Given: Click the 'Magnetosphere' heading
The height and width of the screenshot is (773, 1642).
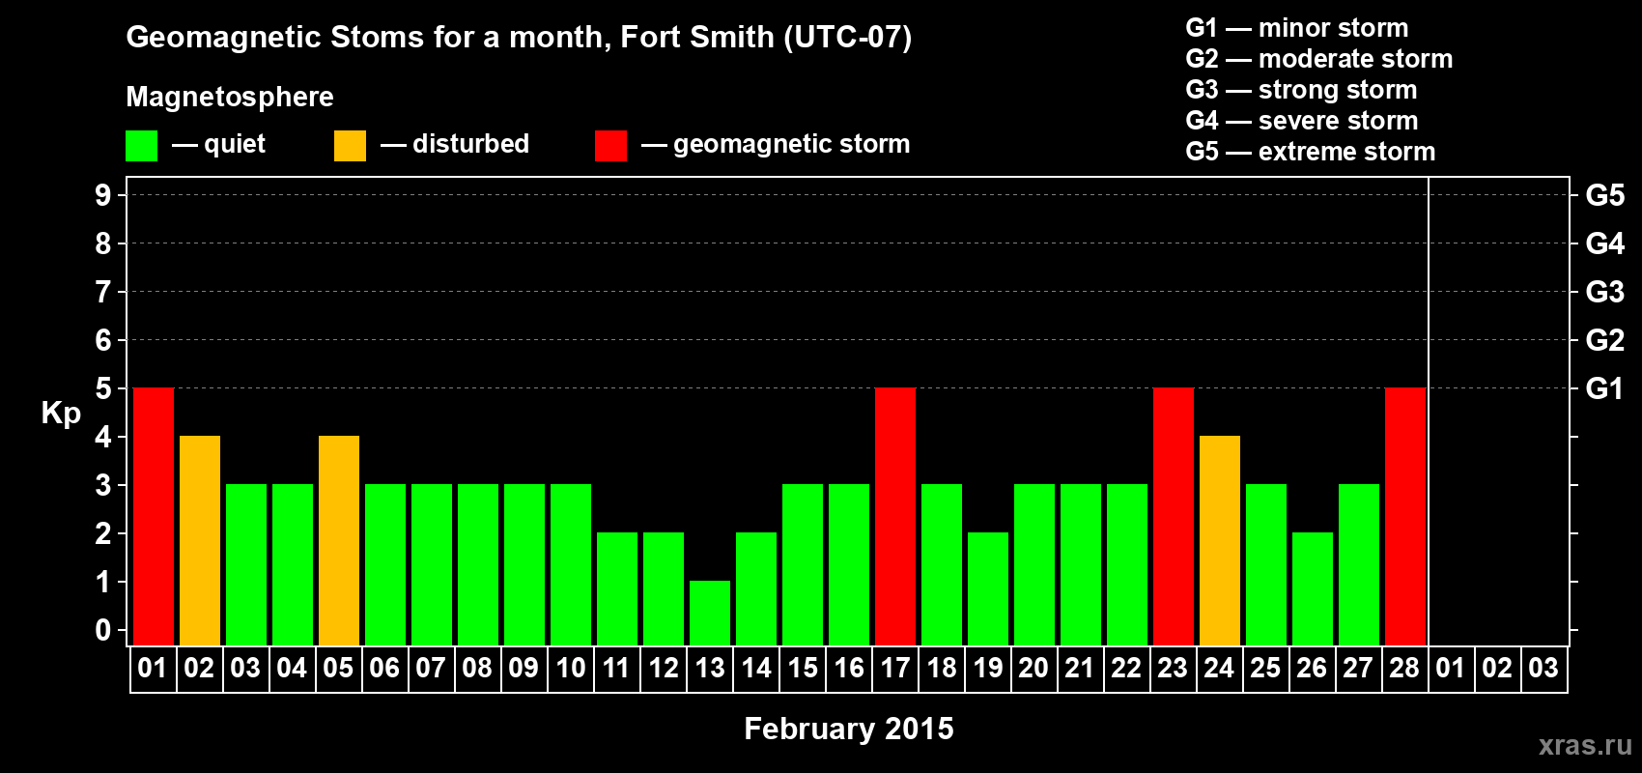Looking at the screenshot, I should (x=230, y=97).
